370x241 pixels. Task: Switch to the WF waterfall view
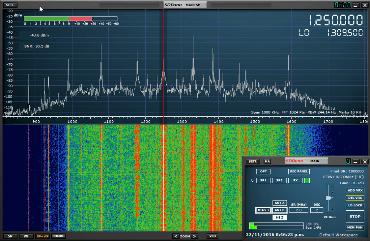tap(26, 236)
